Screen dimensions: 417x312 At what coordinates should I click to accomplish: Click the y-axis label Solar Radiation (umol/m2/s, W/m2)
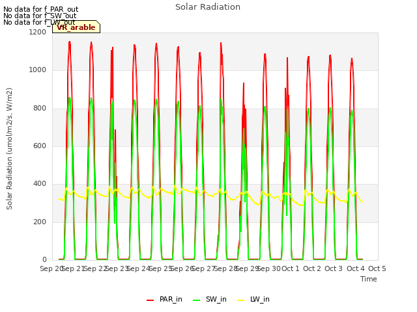9,149
